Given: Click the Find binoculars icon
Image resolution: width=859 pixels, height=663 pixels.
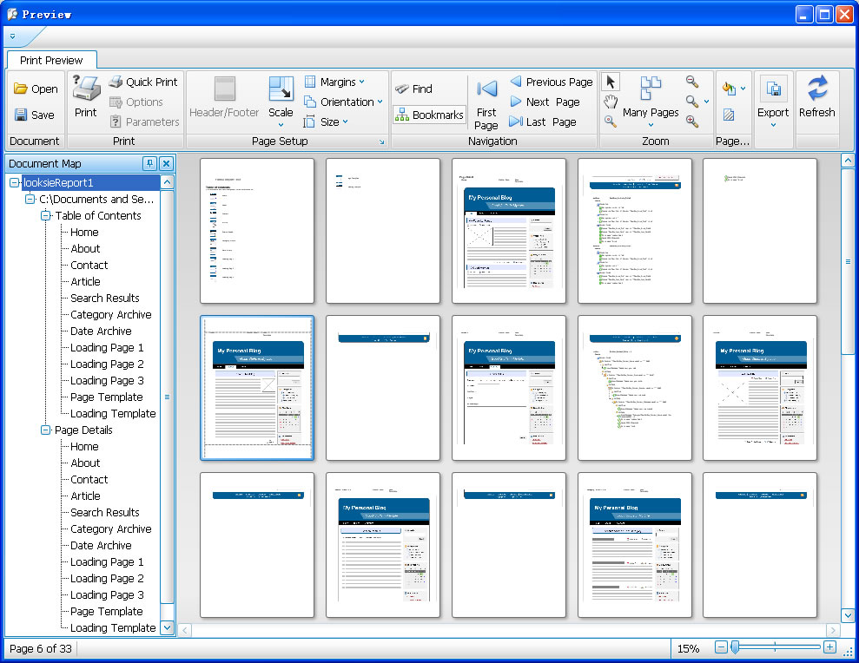Looking at the screenshot, I should 402,89.
